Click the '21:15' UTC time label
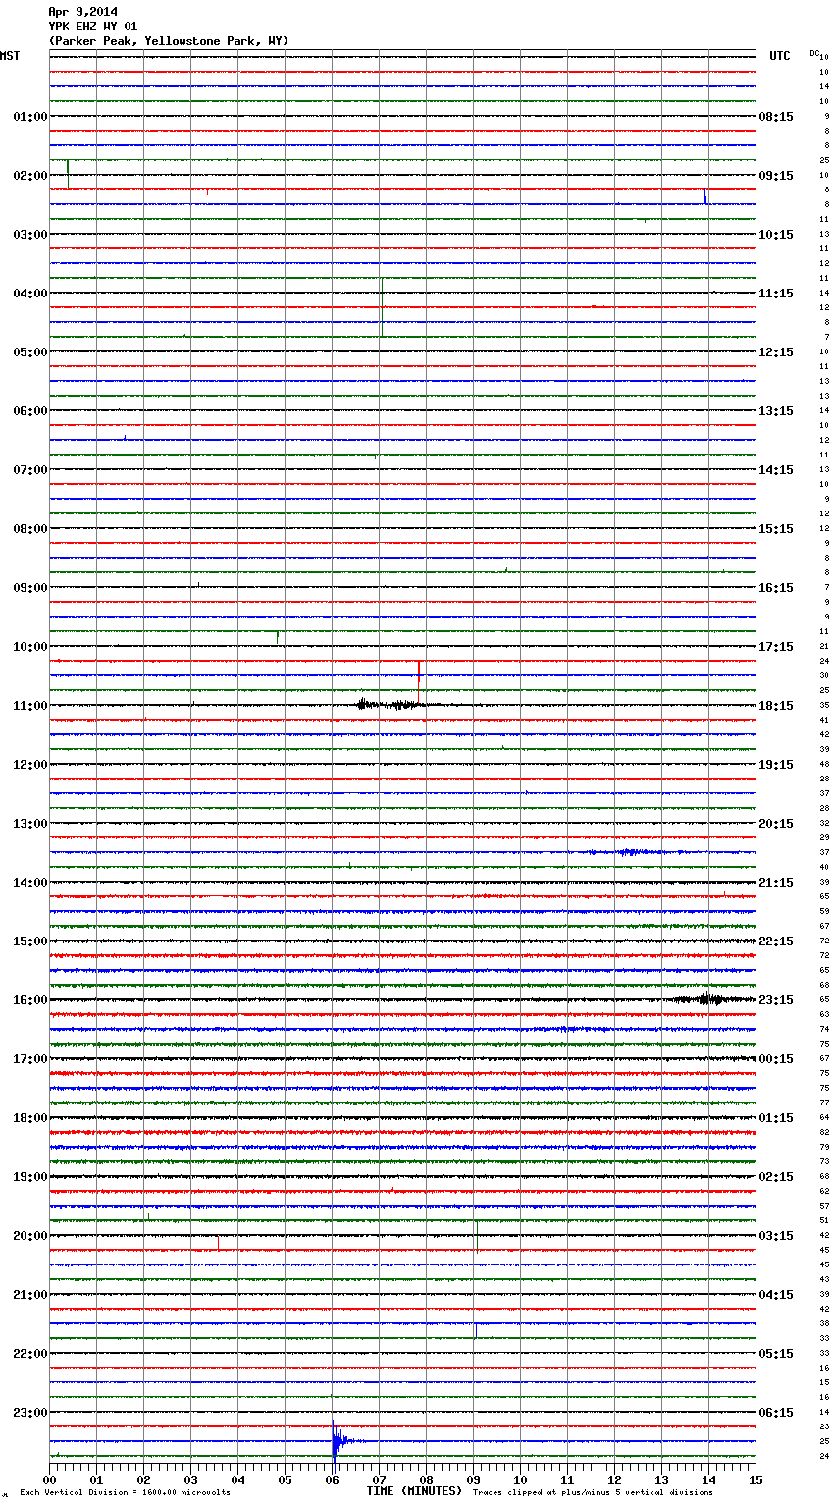Viewport: 834px width, 1506px height. pos(776,883)
